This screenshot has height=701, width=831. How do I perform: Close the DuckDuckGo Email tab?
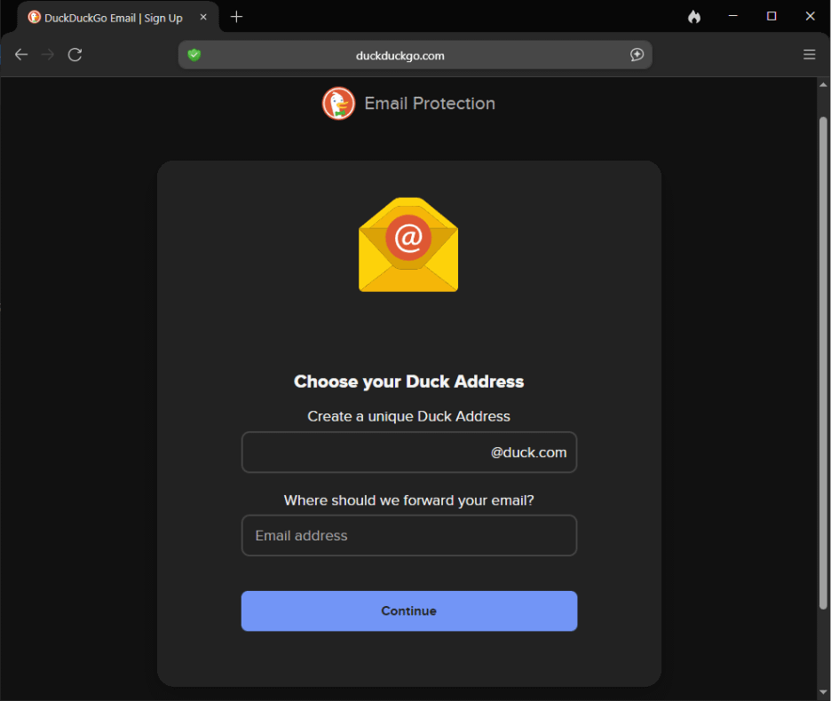tap(203, 17)
